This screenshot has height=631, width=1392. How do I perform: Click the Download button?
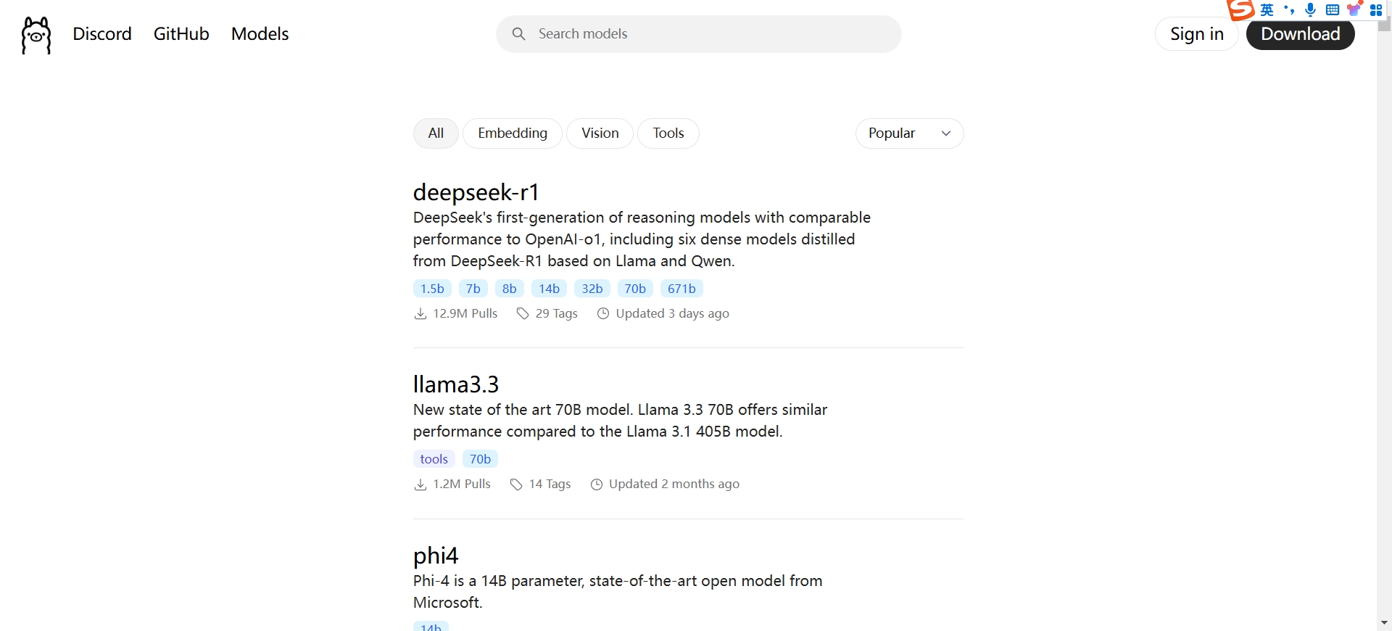(x=1300, y=34)
